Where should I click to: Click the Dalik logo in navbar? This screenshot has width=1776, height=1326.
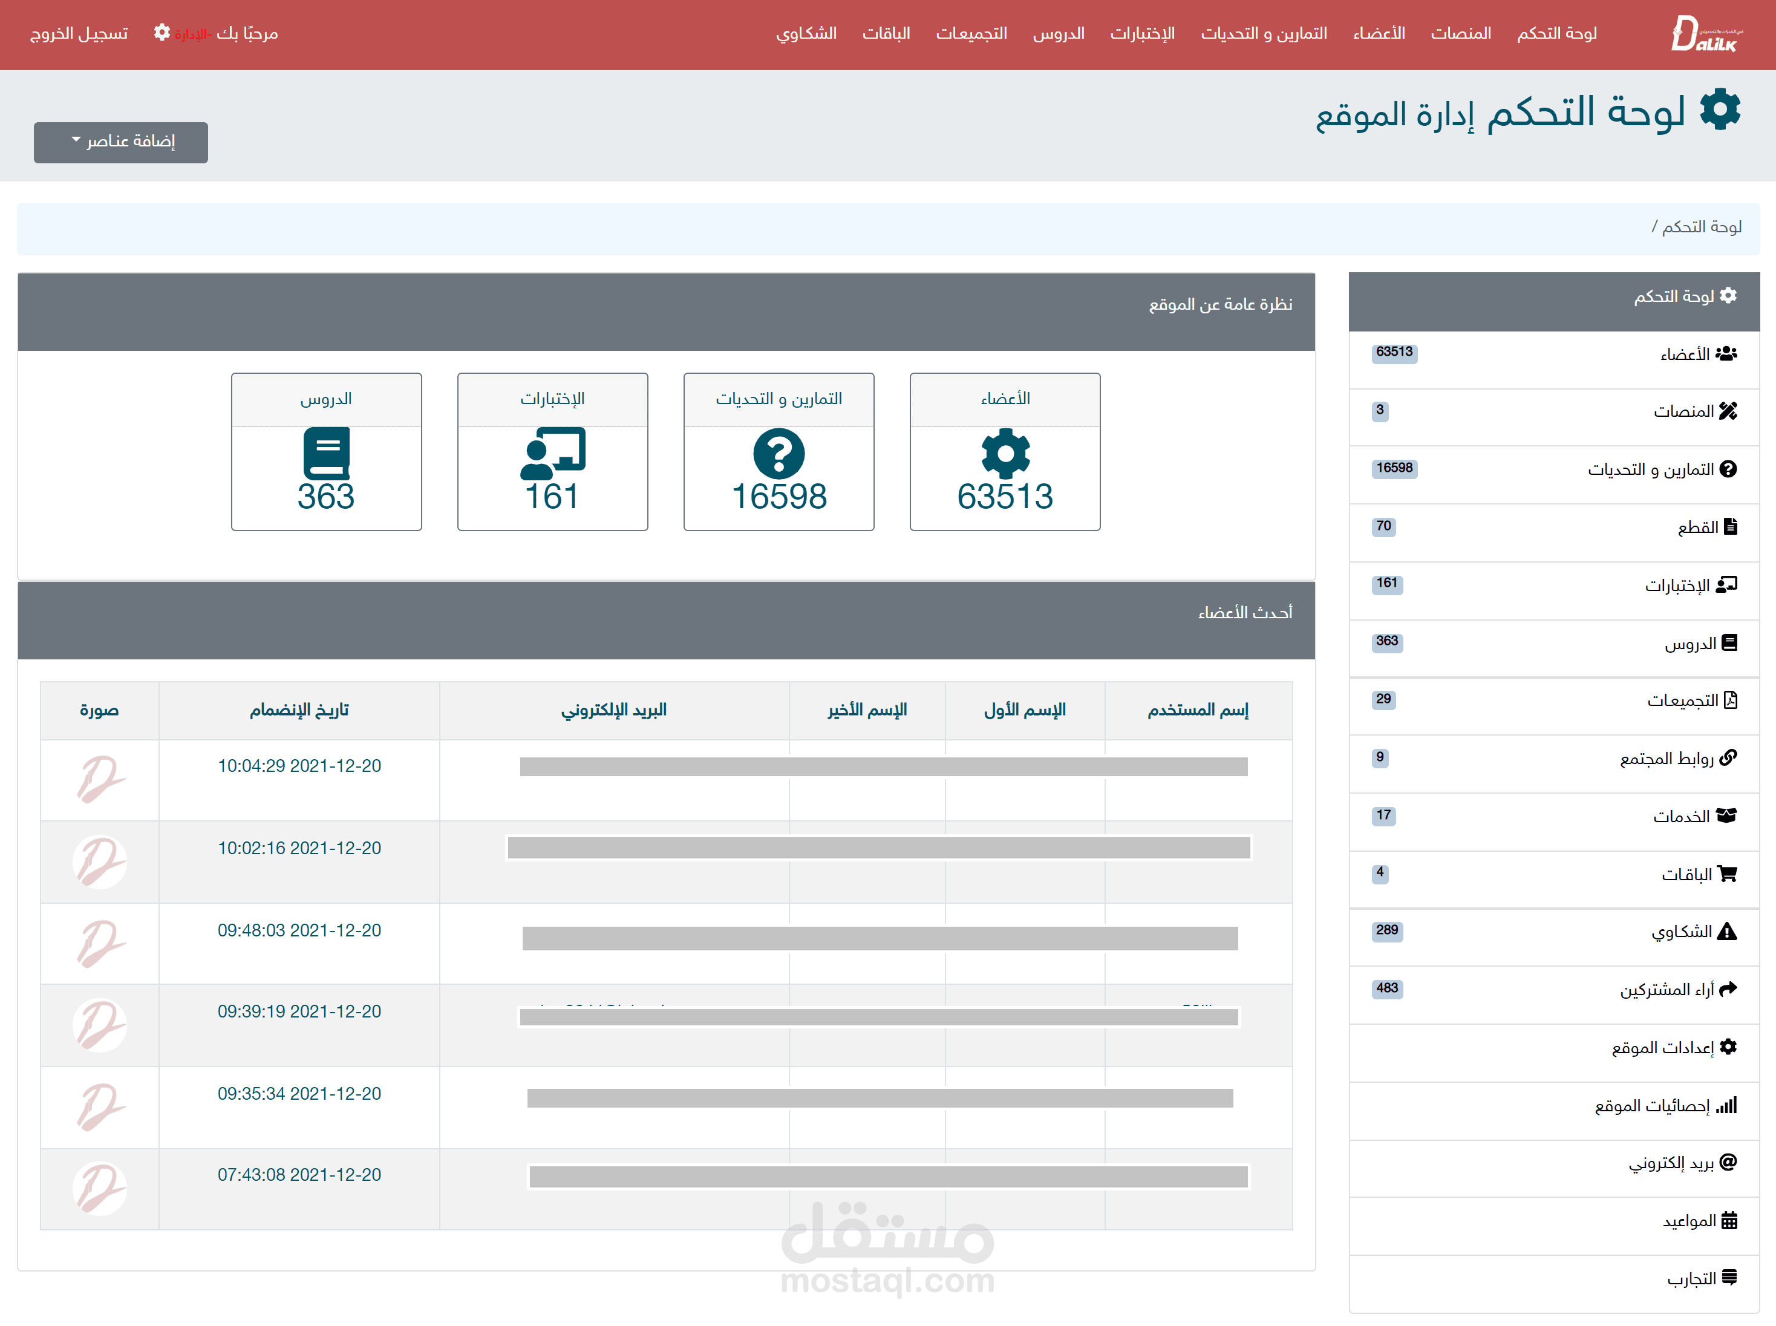(1705, 34)
